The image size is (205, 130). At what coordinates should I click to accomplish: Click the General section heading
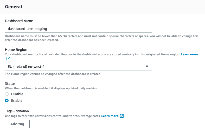(x=14, y=7)
